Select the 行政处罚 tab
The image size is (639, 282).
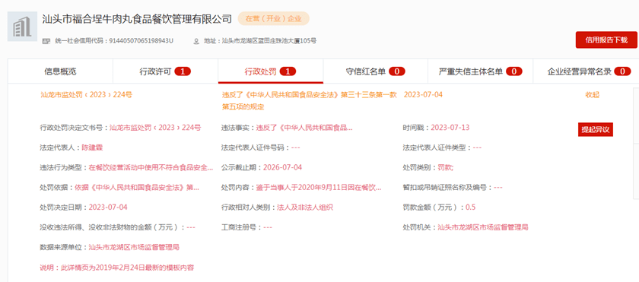pyautogui.click(x=271, y=71)
